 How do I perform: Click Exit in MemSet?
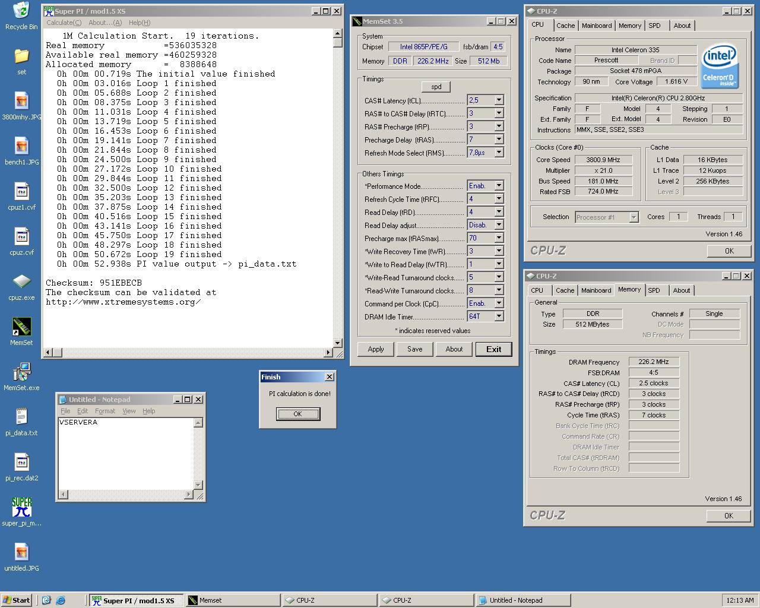pos(493,349)
